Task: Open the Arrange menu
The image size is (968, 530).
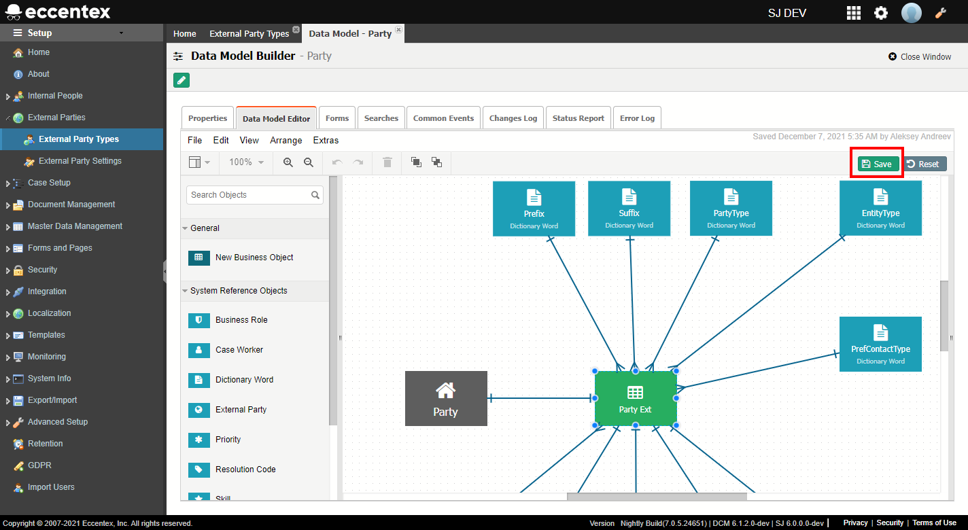Action: [286, 140]
